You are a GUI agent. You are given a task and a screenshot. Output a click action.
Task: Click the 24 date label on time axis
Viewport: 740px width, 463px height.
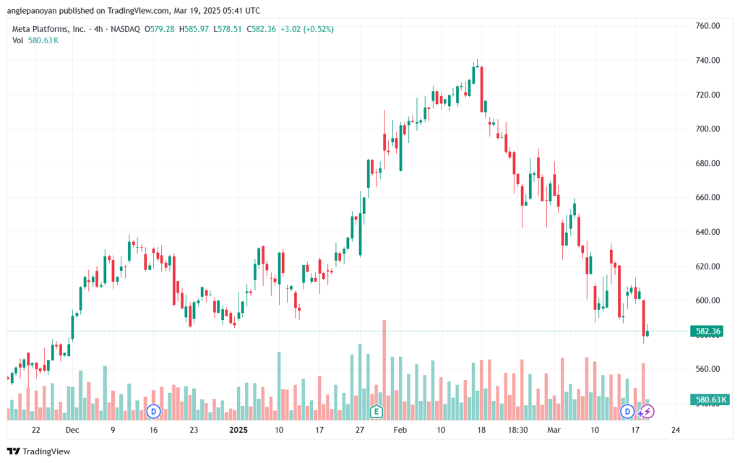676,430
